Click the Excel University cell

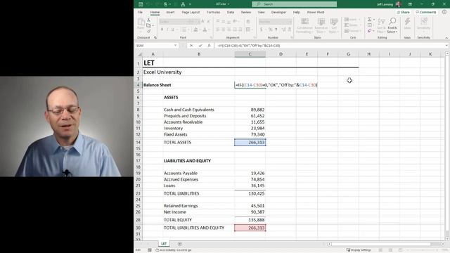[x=162, y=72]
